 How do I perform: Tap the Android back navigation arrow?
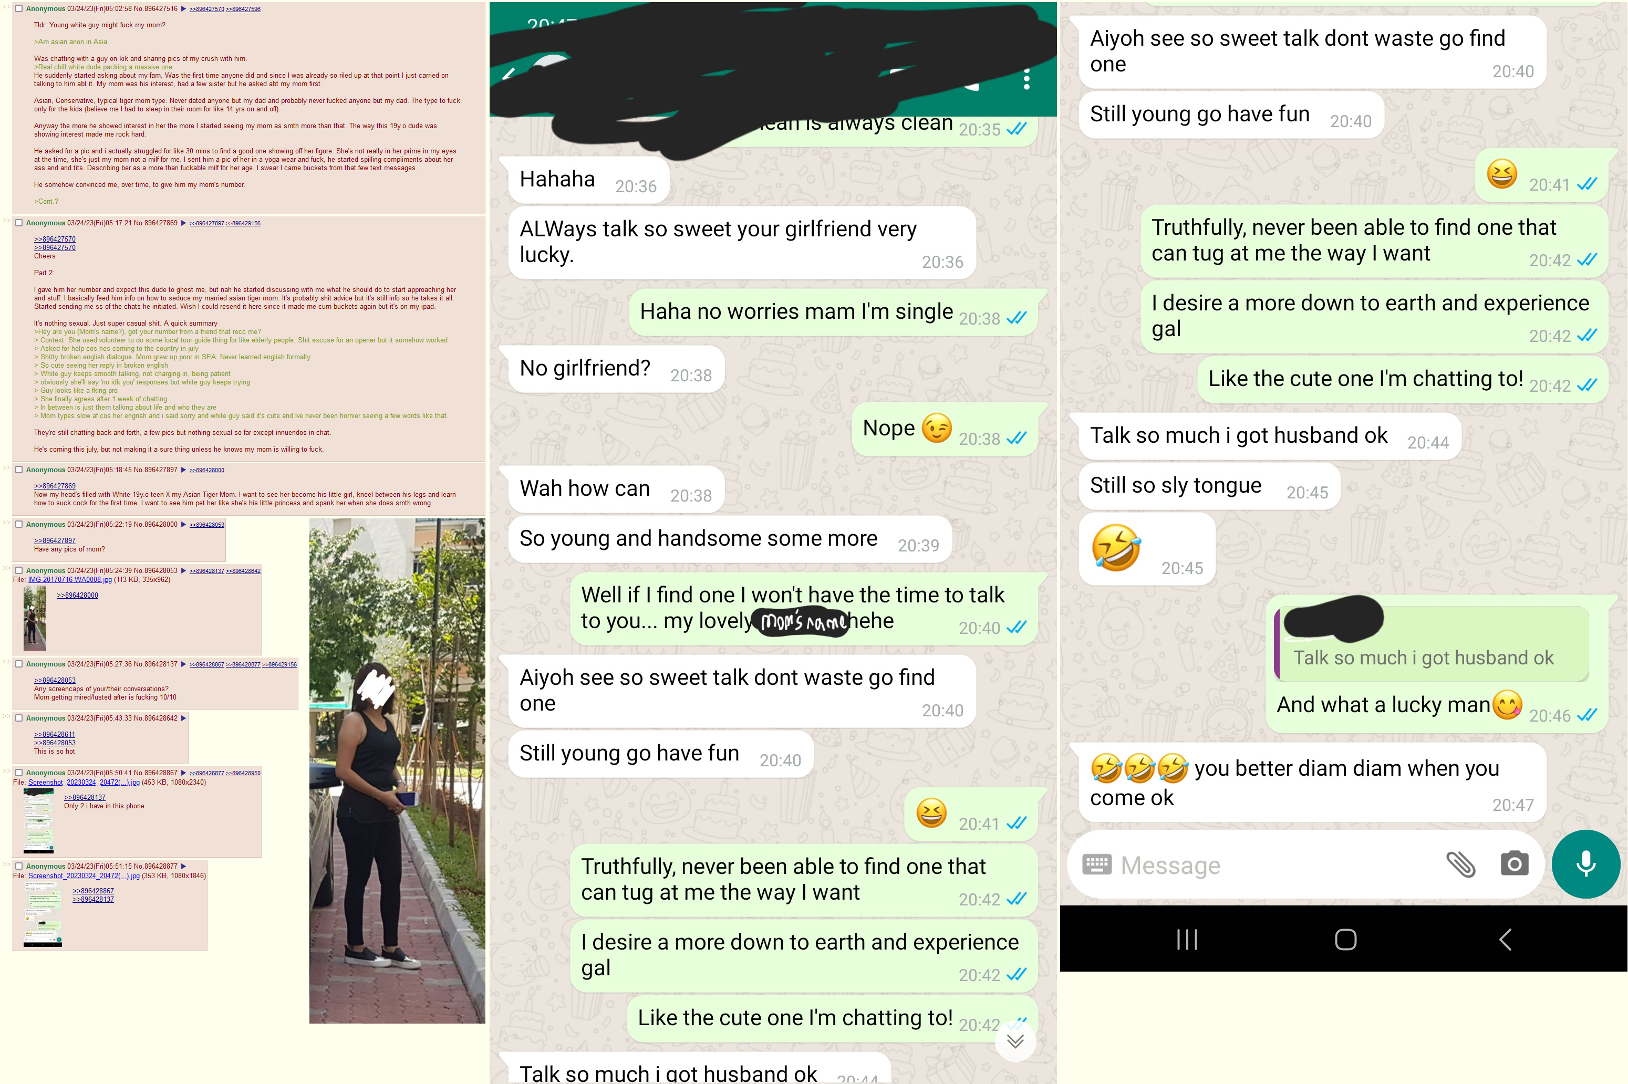[x=1506, y=940]
